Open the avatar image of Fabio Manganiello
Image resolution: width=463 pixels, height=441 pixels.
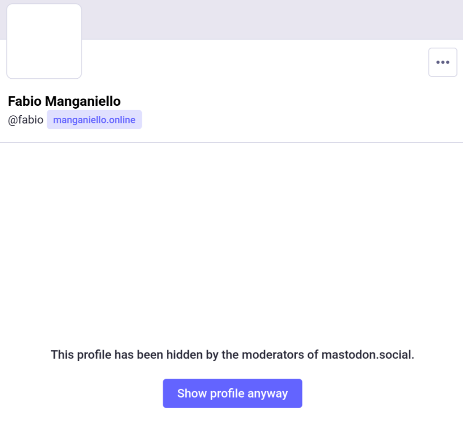click(44, 41)
